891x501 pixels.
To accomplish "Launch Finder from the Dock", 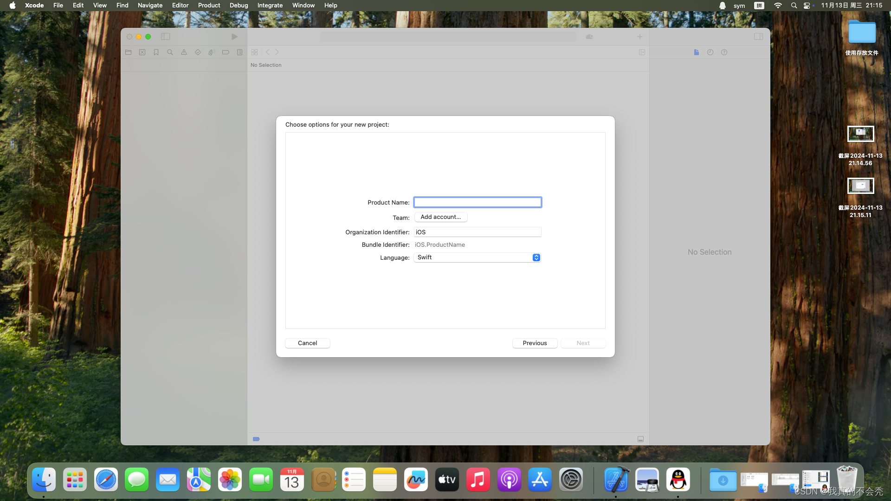I will (44, 480).
